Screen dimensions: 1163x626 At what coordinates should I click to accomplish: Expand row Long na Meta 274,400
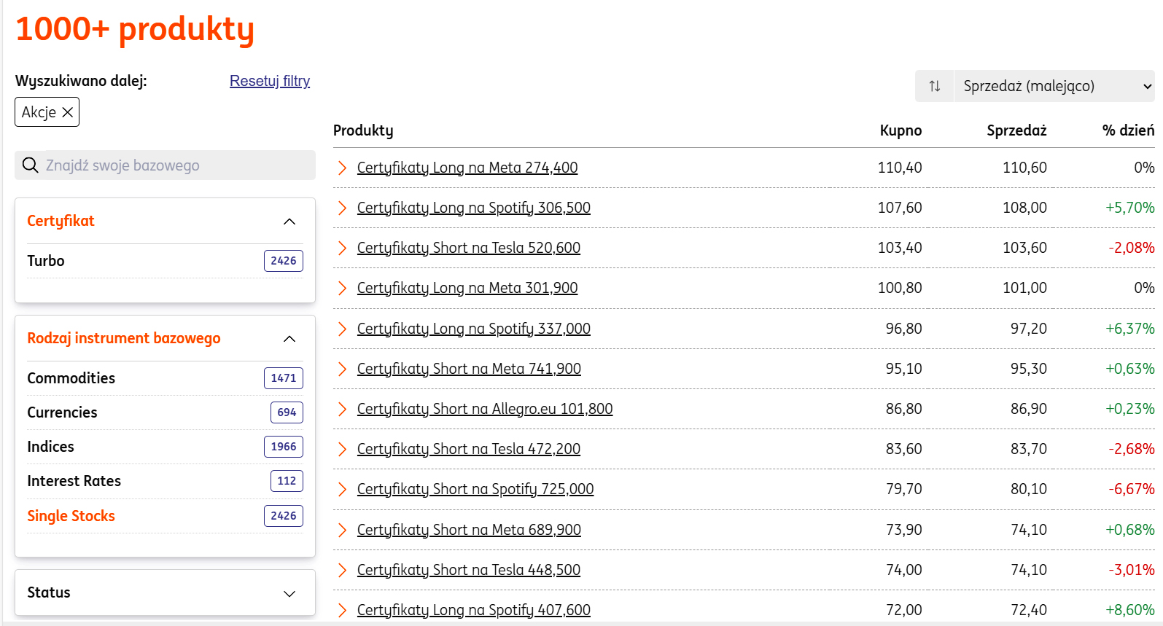pos(342,168)
